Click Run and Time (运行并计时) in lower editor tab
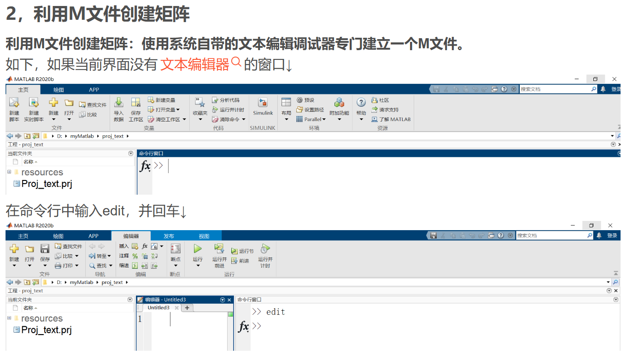 265,255
